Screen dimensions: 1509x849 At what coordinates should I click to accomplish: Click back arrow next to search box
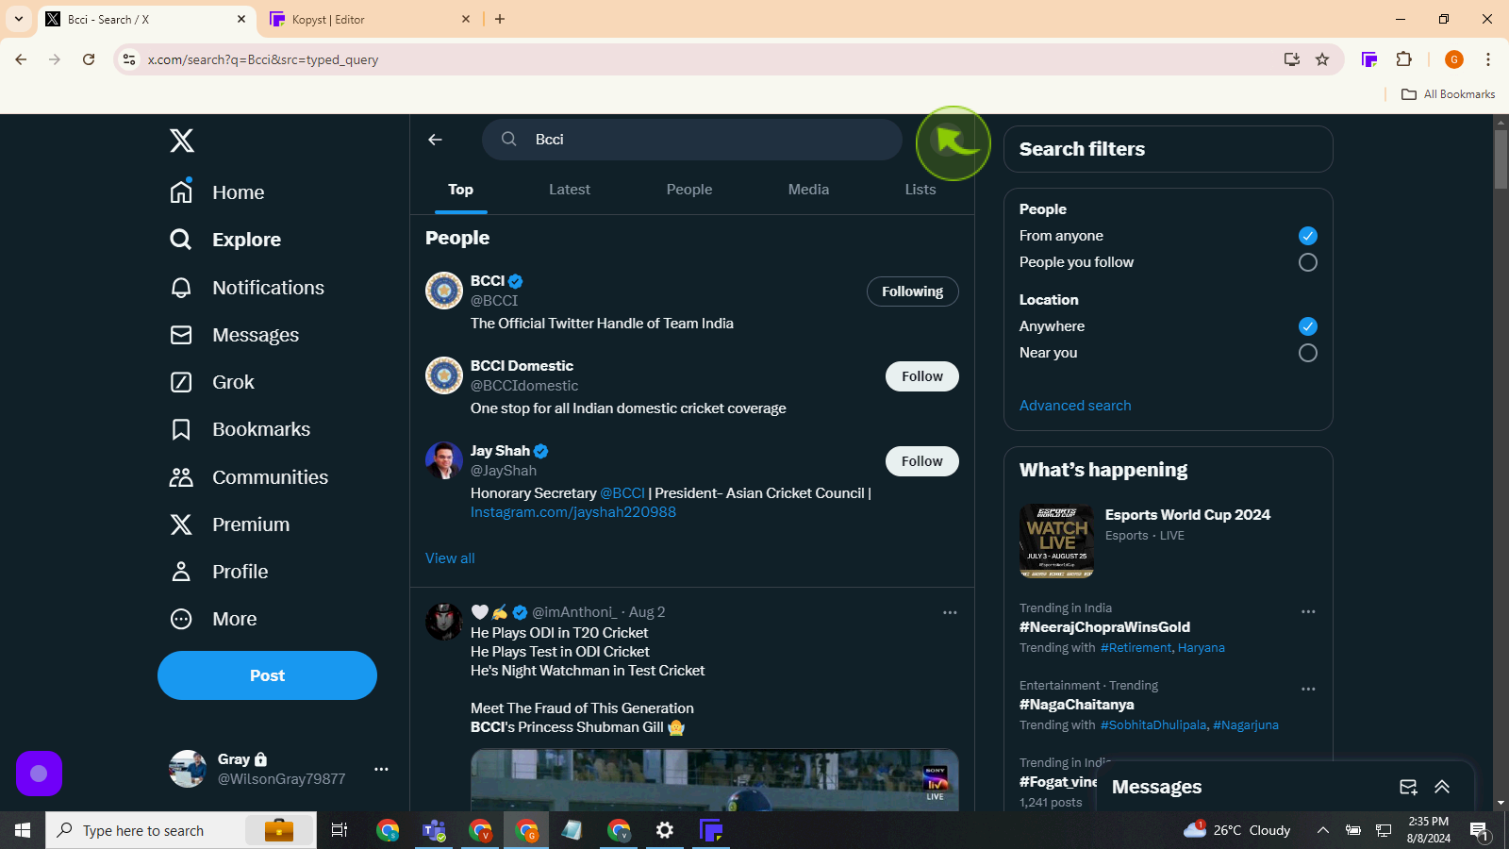tap(435, 140)
